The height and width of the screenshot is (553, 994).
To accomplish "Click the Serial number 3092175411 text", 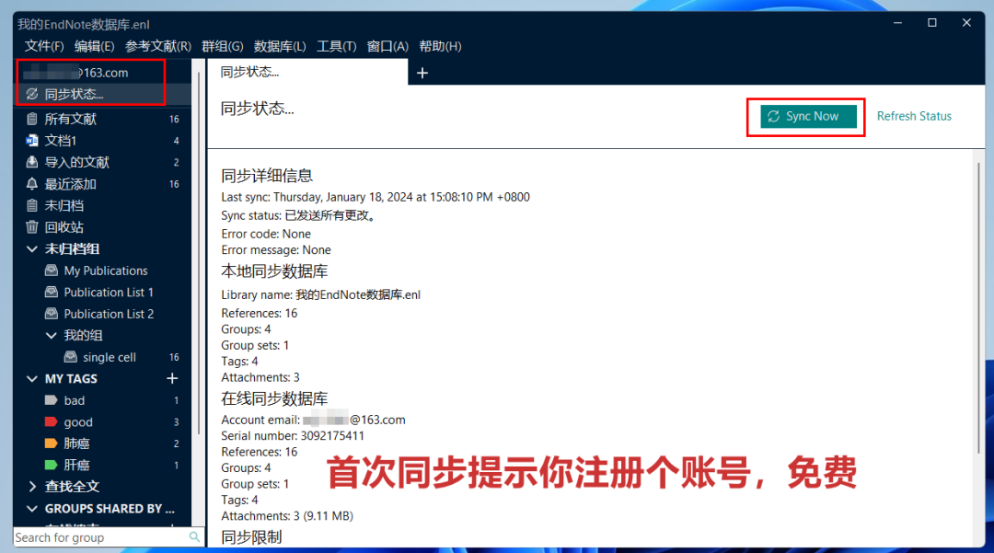I will (x=293, y=436).
